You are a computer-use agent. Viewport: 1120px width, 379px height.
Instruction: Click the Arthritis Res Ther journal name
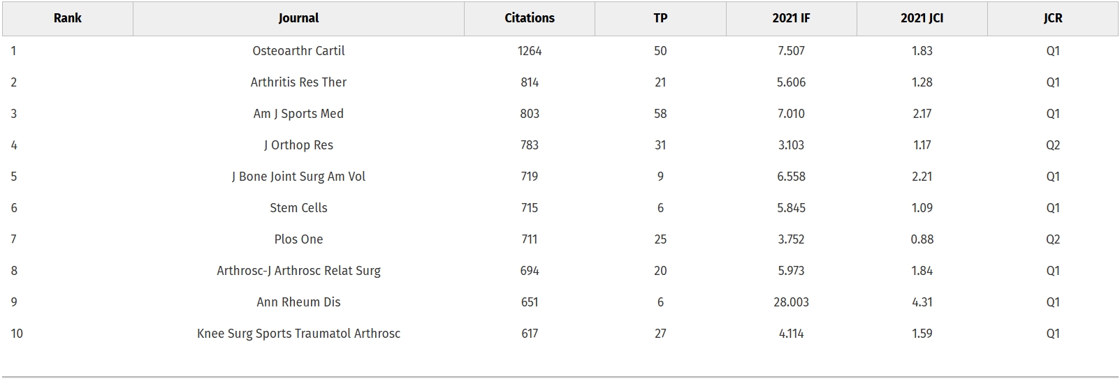coord(298,82)
